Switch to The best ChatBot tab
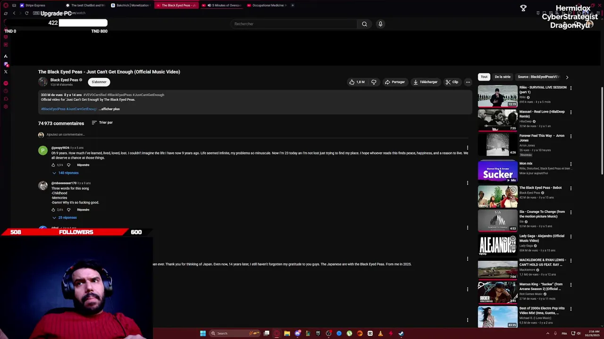Screen dimensions: 604x339 (x=85, y=5)
